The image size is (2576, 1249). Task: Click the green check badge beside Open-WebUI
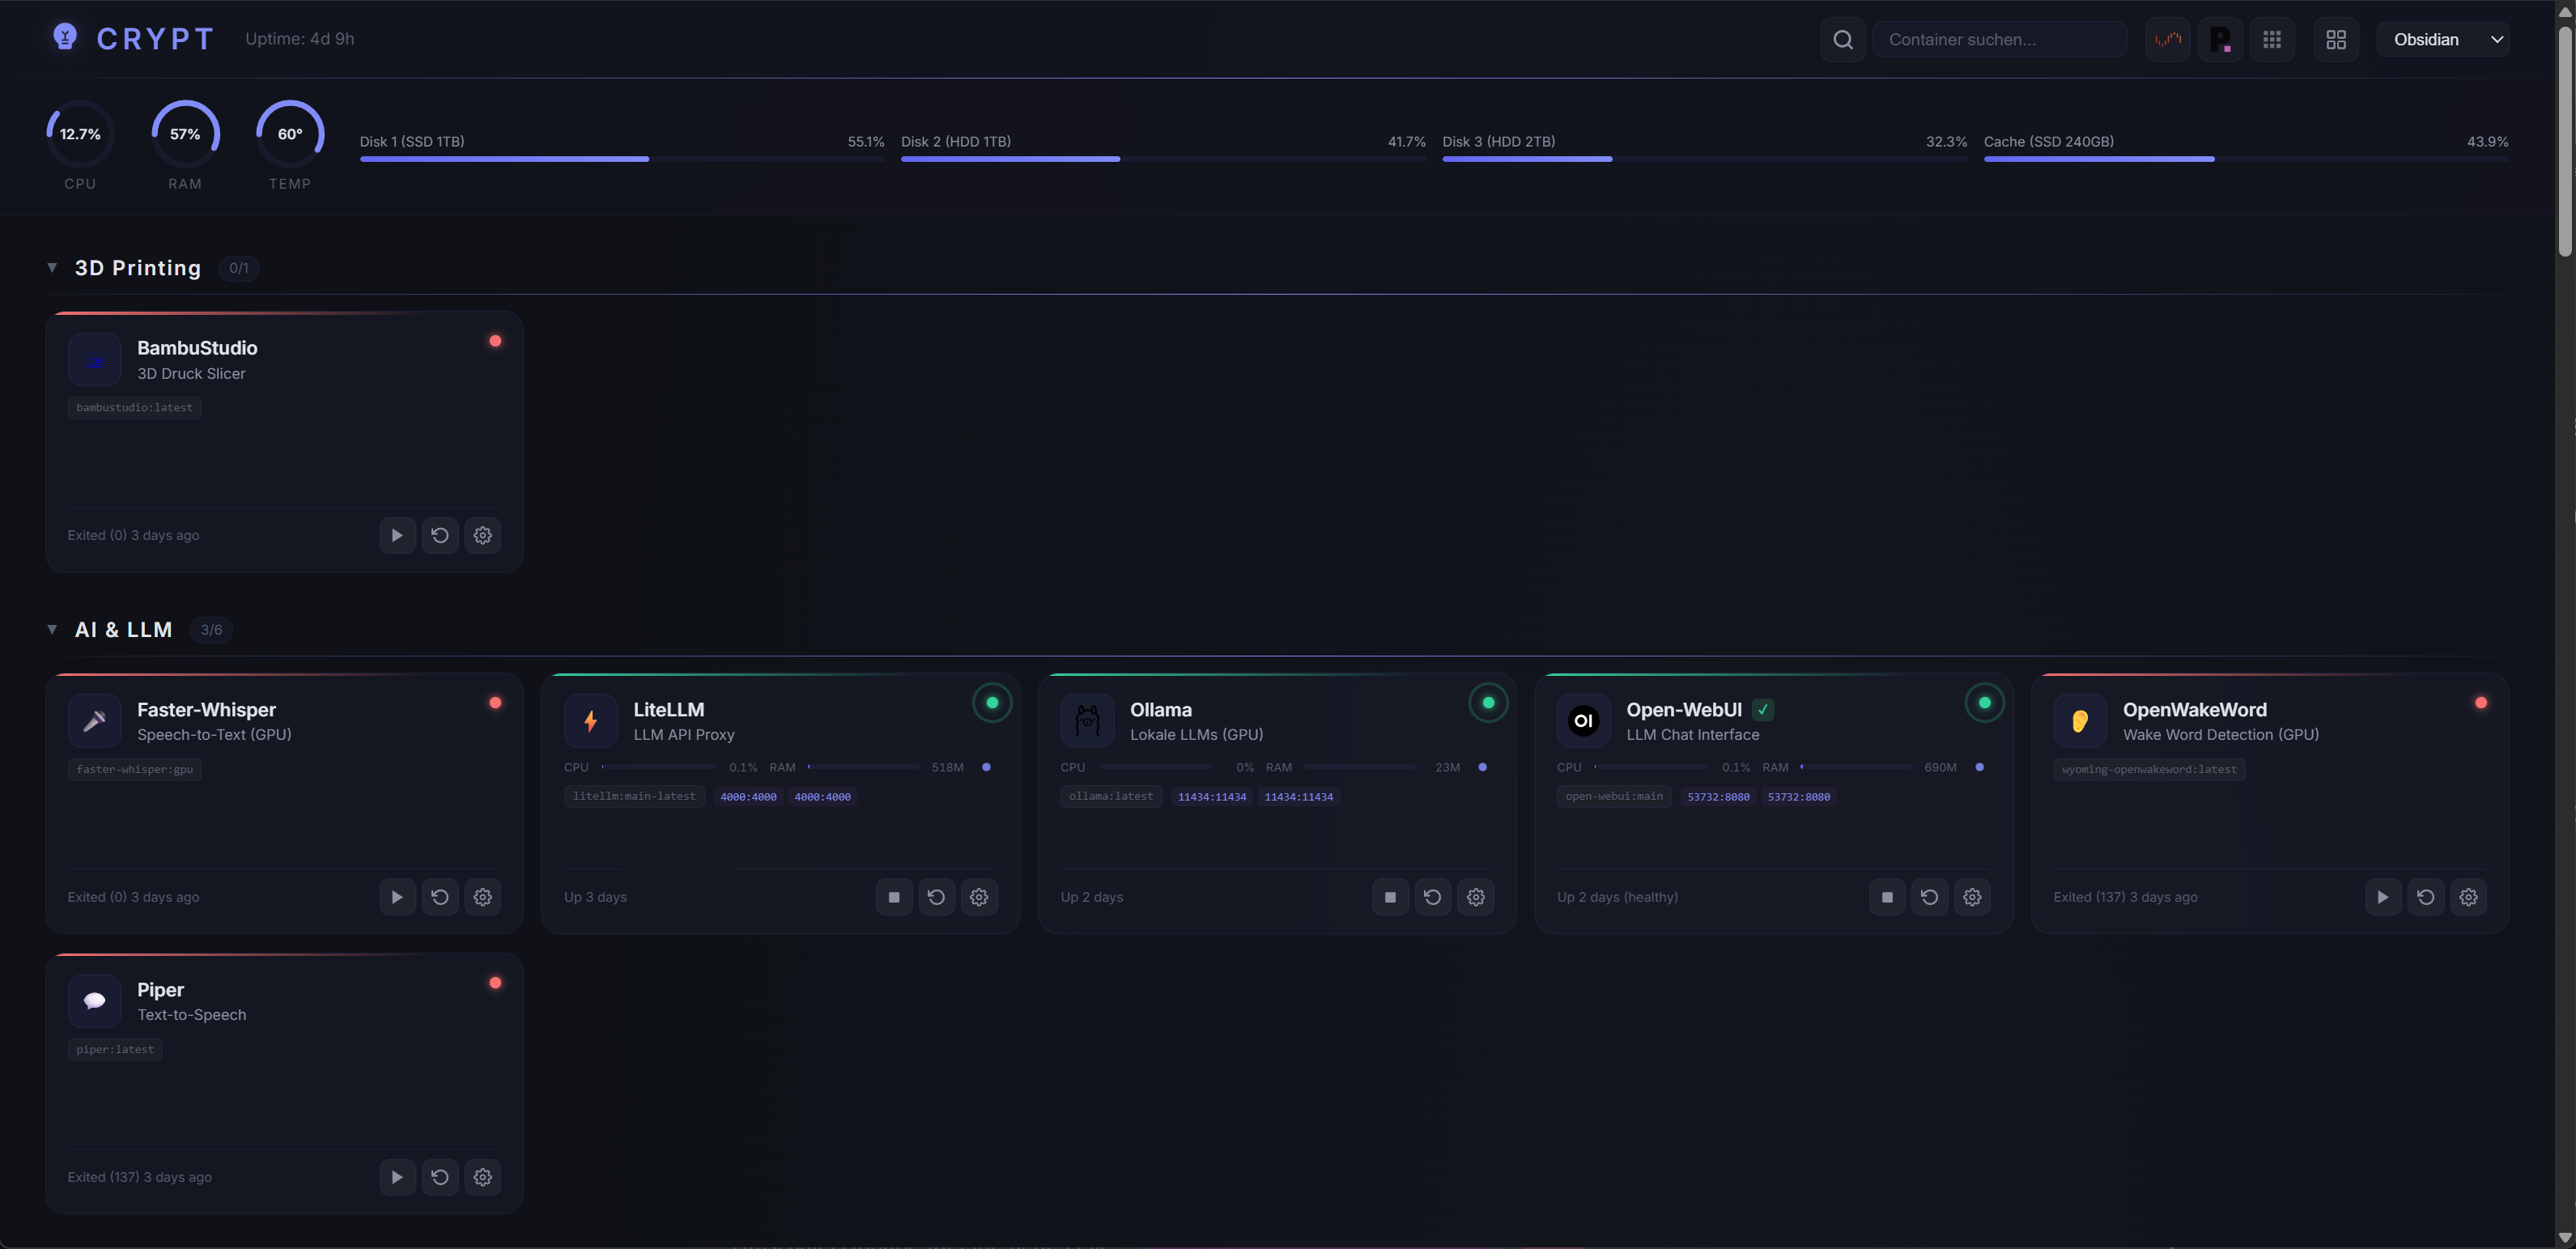click(x=1763, y=710)
